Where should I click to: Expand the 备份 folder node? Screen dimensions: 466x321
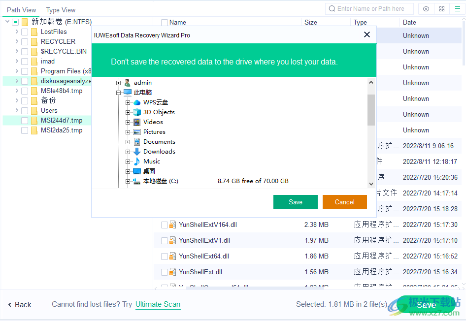(x=17, y=100)
